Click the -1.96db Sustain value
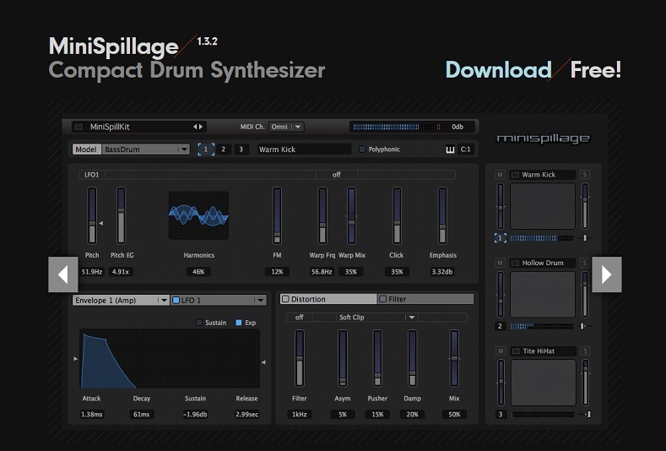 [x=195, y=415]
